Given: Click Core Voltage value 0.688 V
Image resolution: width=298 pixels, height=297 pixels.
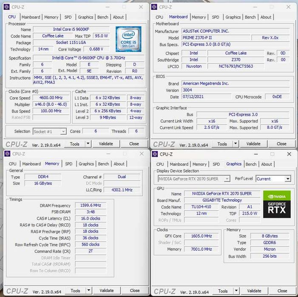Looking at the screenshot, I should tap(96, 49).
